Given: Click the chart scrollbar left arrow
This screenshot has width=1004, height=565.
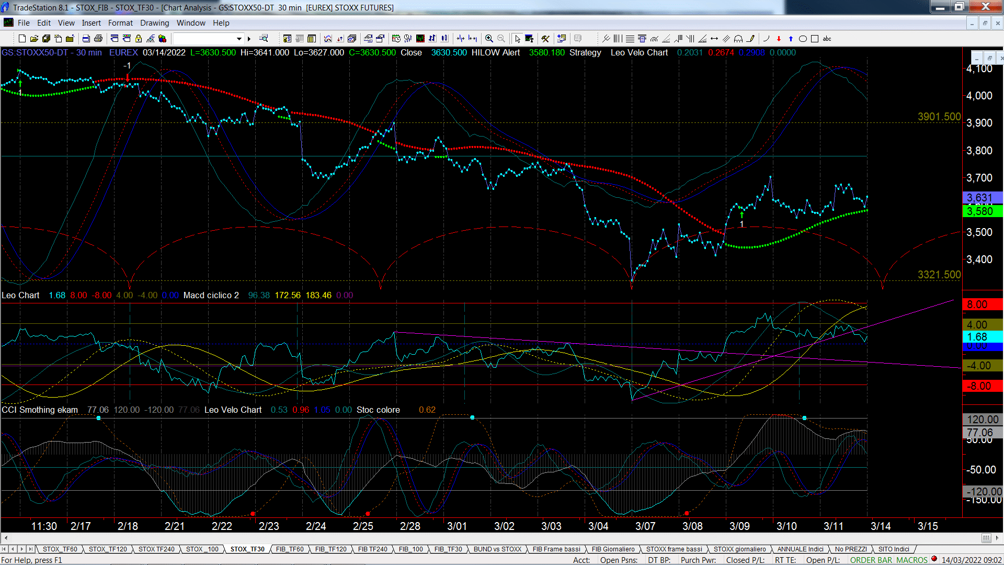Looking at the screenshot, I should [5, 538].
